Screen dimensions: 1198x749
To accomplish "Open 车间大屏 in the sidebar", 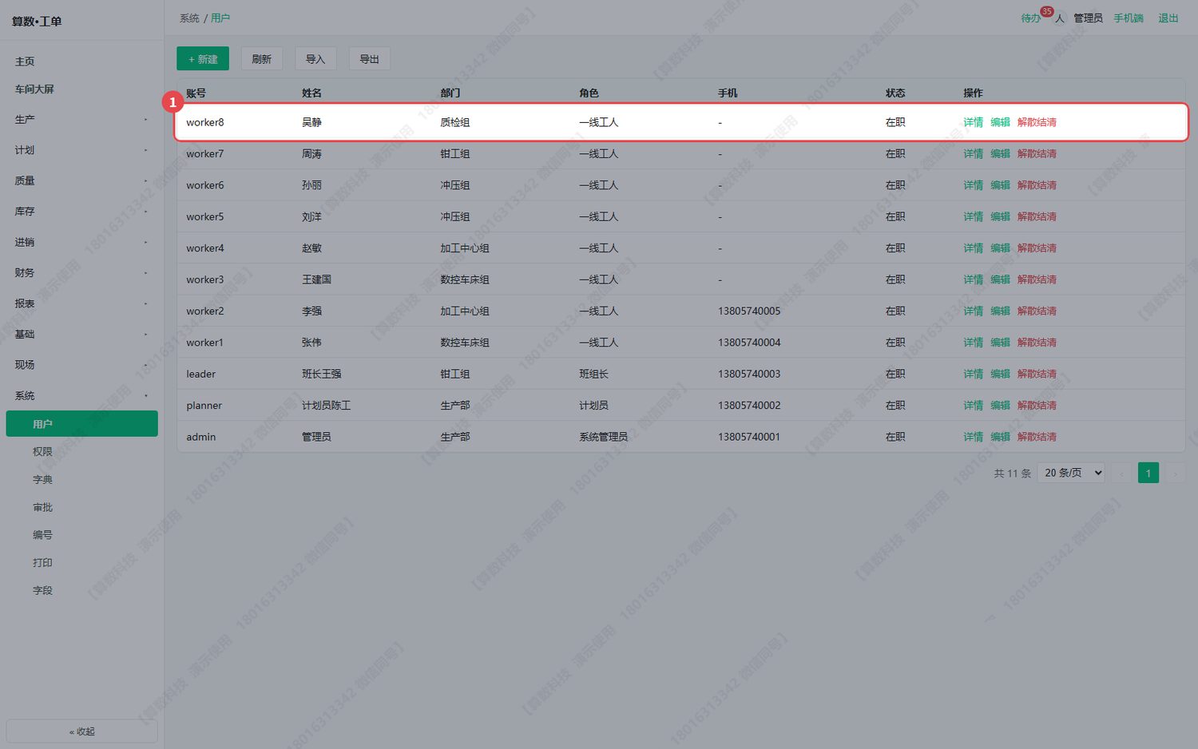I will pyautogui.click(x=81, y=89).
